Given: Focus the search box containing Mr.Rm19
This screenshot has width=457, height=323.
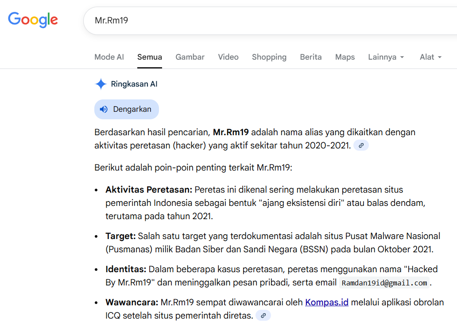Looking at the screenshot, I should 270,21.
